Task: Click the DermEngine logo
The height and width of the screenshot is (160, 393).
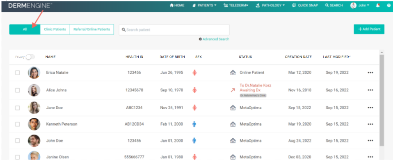Action: (30, 5)
